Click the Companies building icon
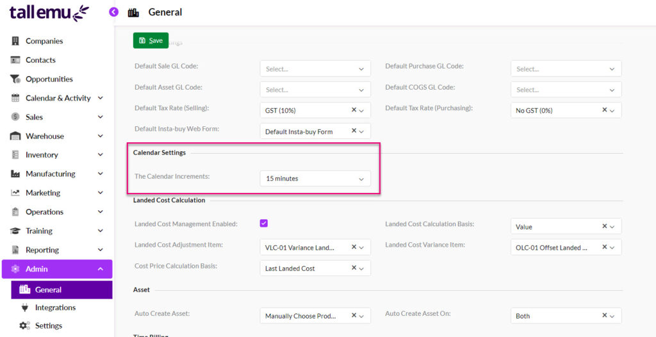The image size is (656, 337). click(x=15, y=41)
